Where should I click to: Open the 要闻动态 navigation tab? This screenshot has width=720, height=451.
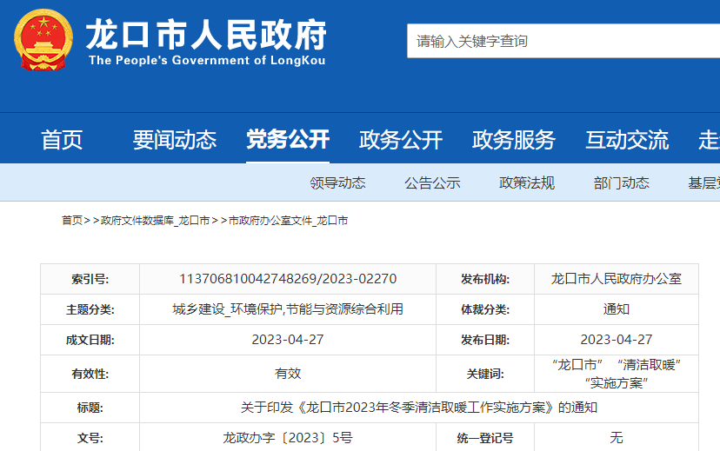(x=174, y=139)
